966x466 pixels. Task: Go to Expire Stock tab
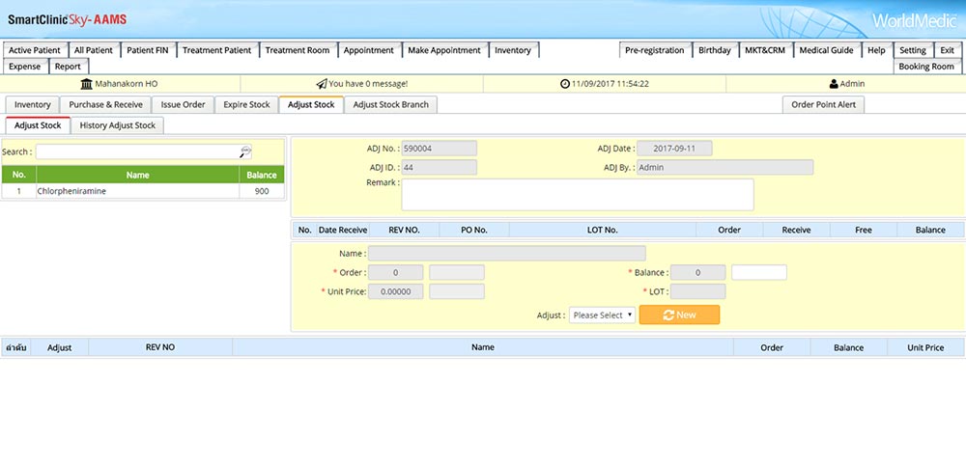click(x=246, y=104)
